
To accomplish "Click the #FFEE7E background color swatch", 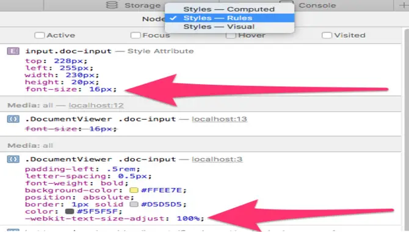I will click(x=134, y=190).
